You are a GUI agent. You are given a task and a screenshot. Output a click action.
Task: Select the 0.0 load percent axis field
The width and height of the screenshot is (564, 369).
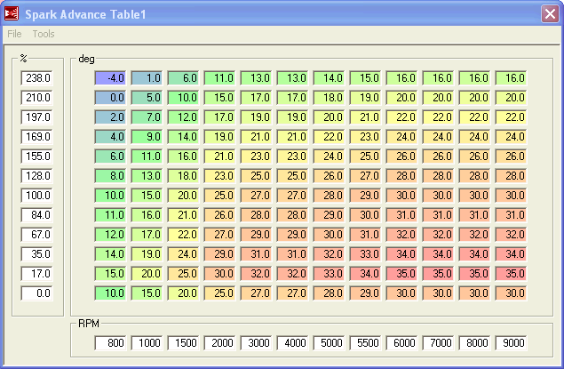37,293
